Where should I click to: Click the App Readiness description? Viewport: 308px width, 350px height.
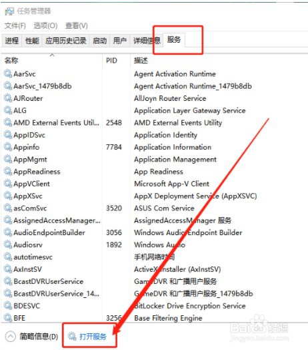(159, 172)
